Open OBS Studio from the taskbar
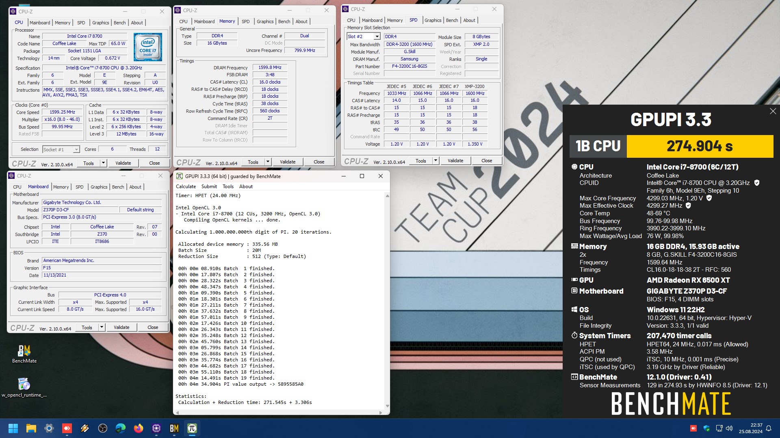 102,428
